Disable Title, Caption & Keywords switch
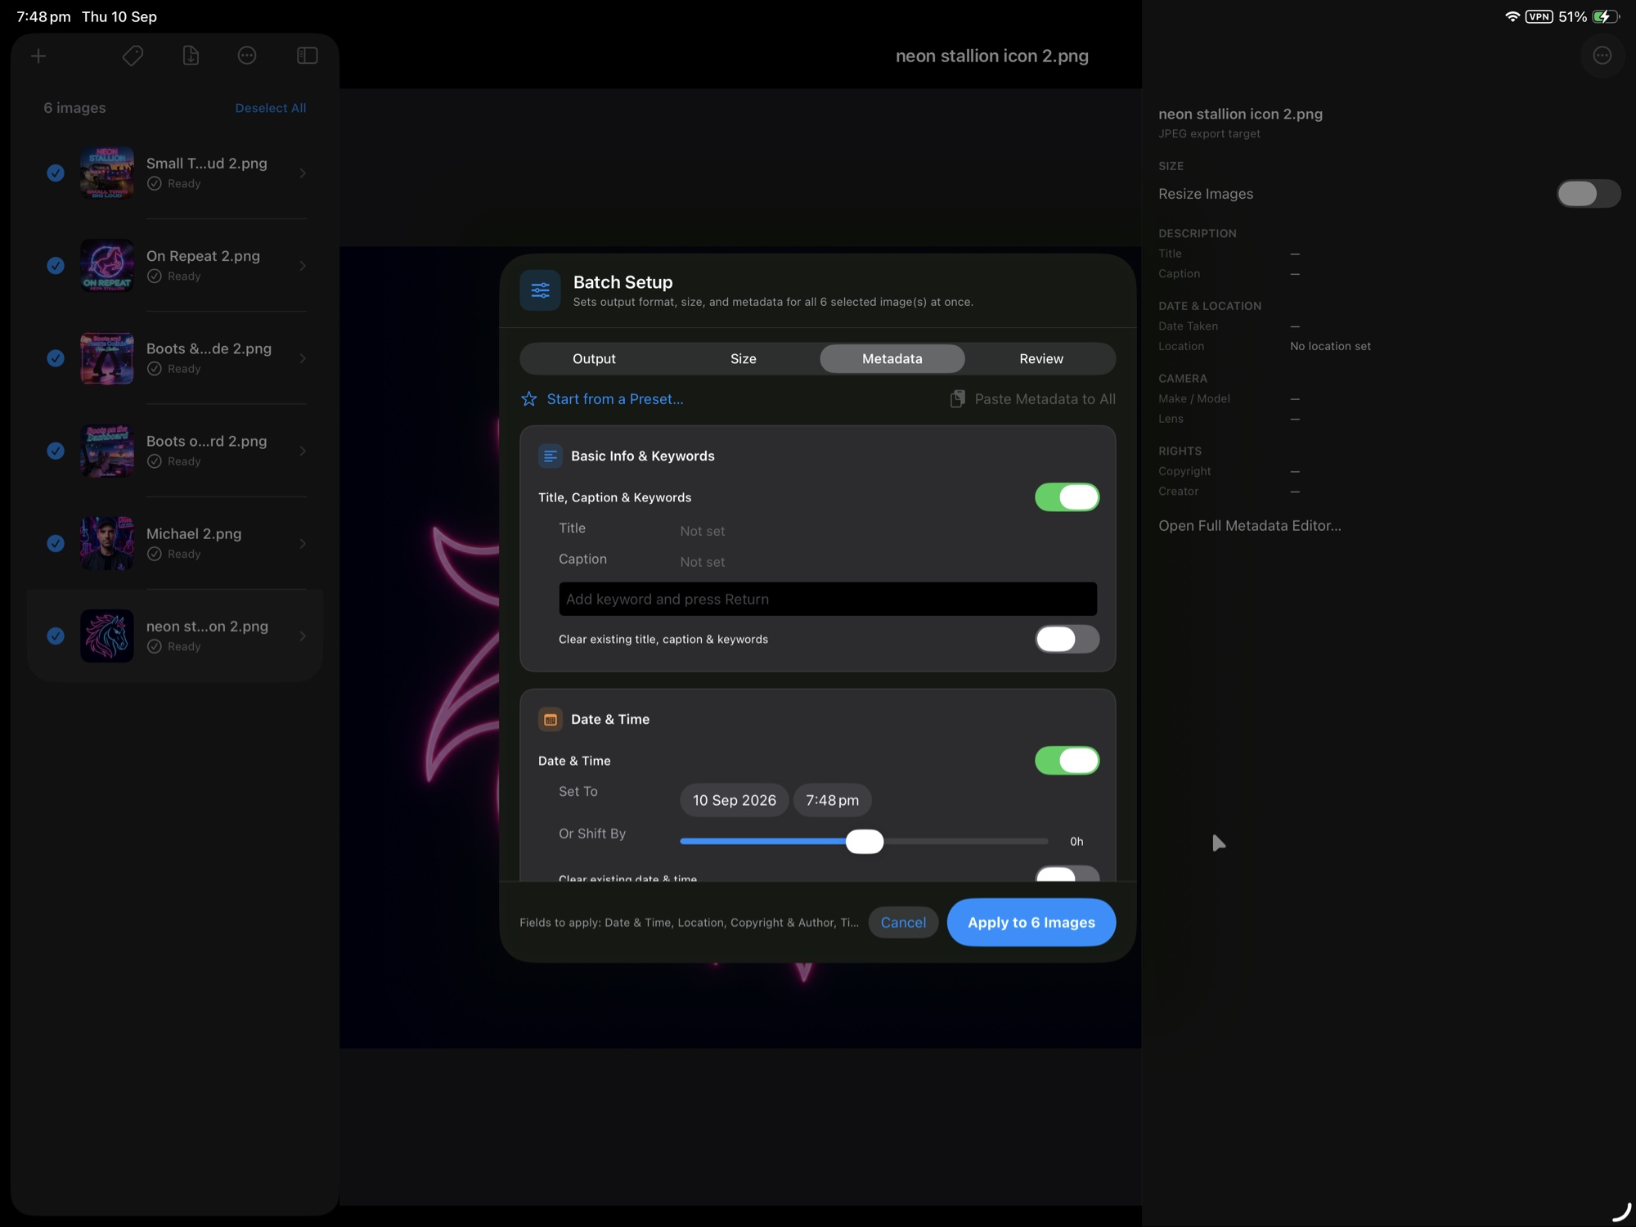Image resolution: width=1636 pixels, height=1227 pixels. 1067,497
